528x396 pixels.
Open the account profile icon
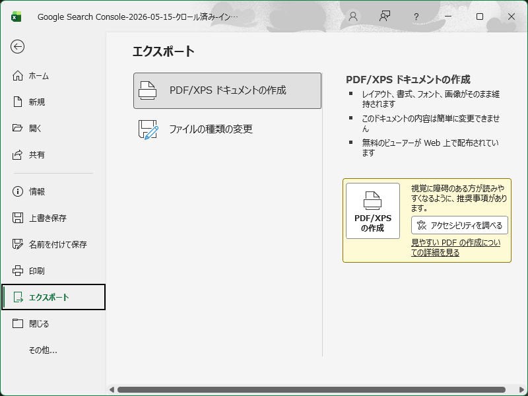click(353, 16)
